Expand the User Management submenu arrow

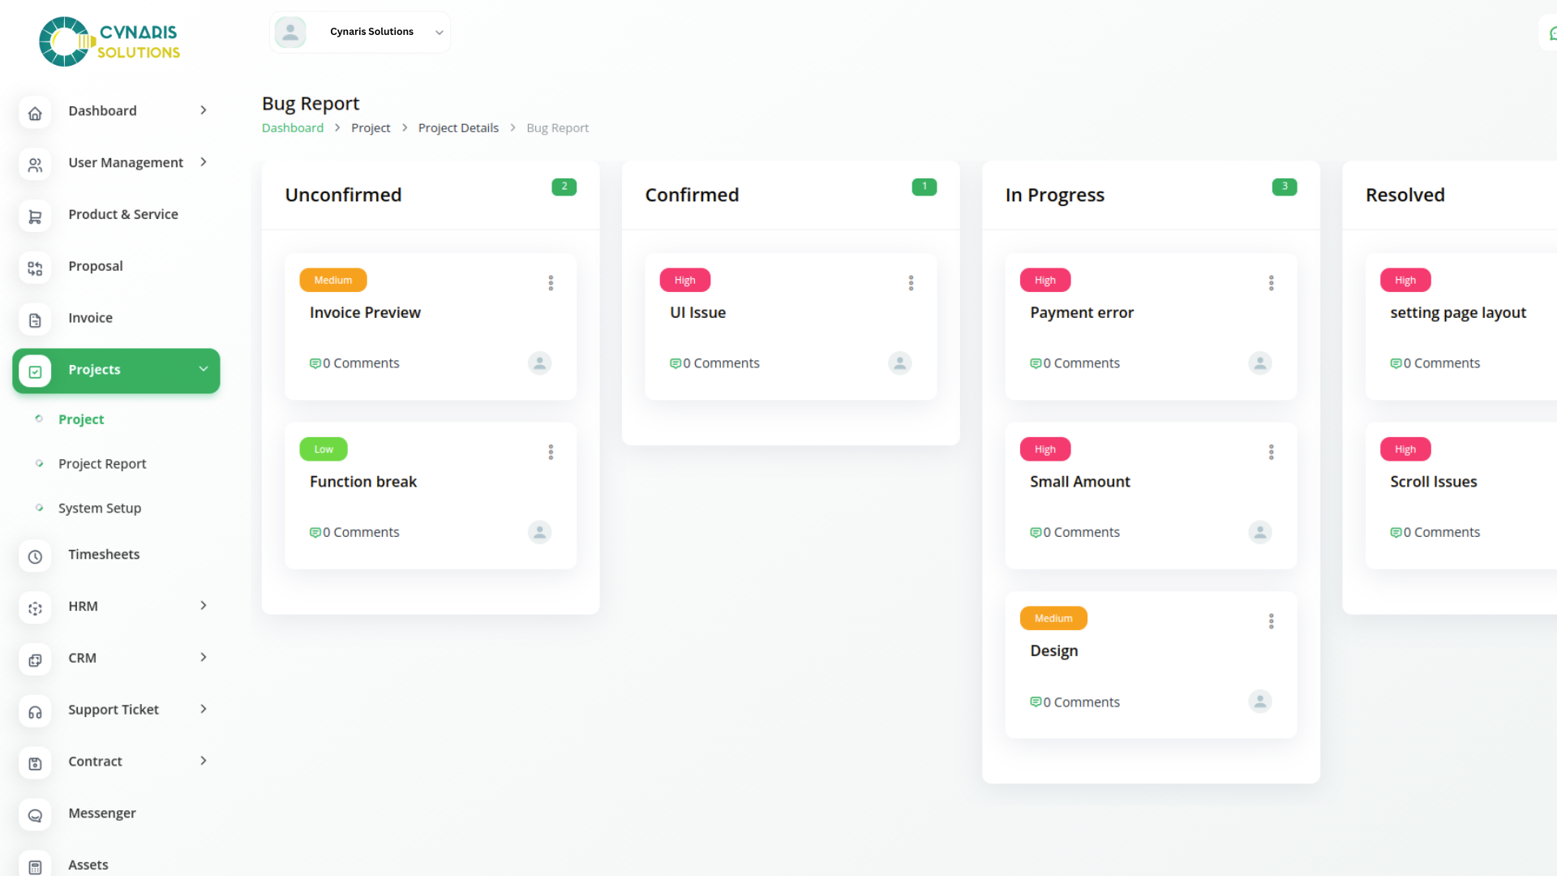(x=204, y=162)
